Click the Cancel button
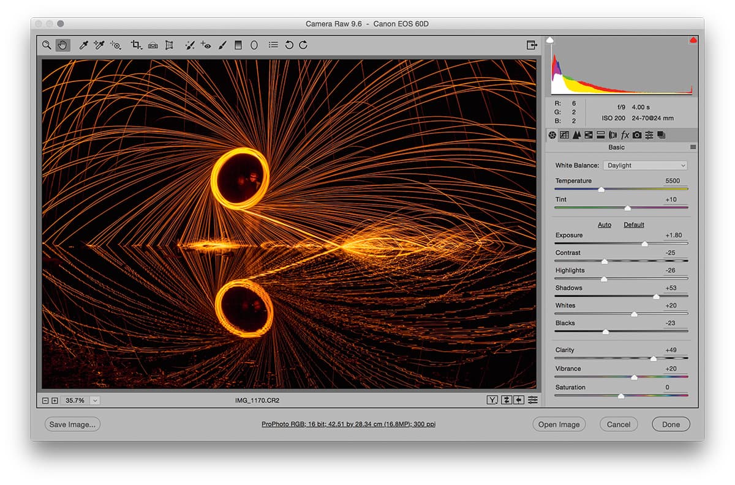 (x=619, y=424)
